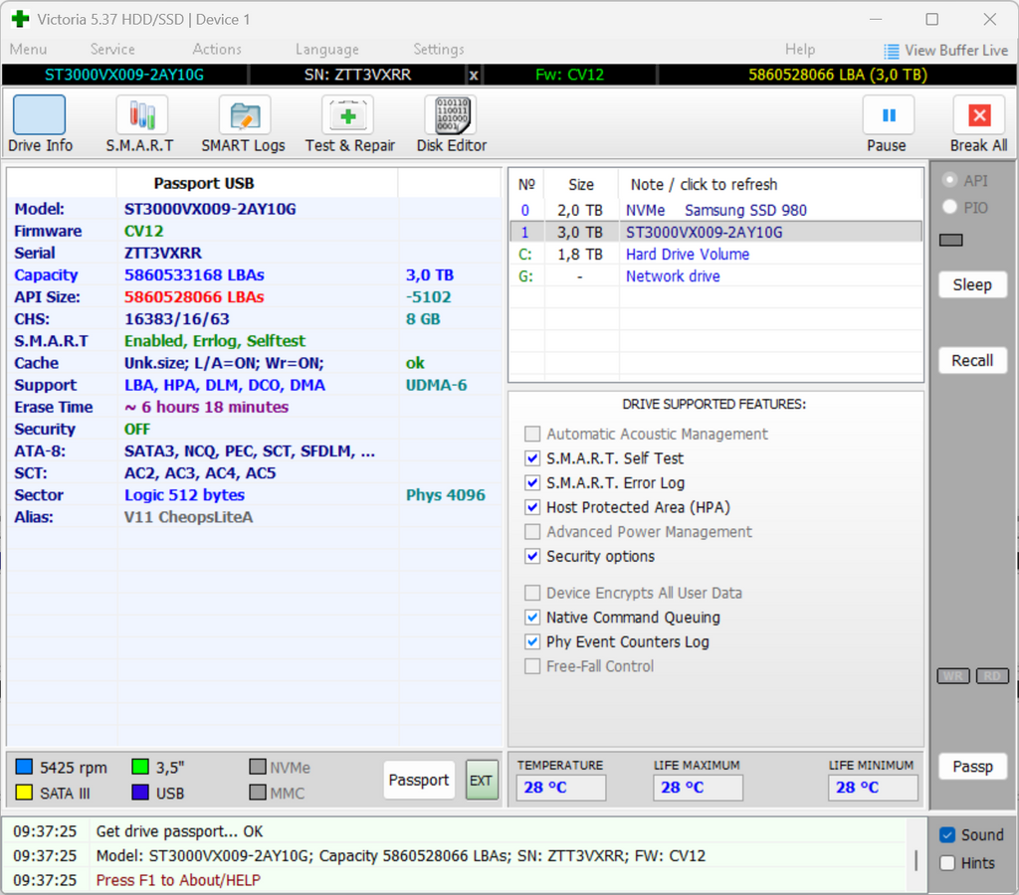Screen dimensions: 1019x895
Task: Click the WR indicator
Action: click(x=953, y=676)
